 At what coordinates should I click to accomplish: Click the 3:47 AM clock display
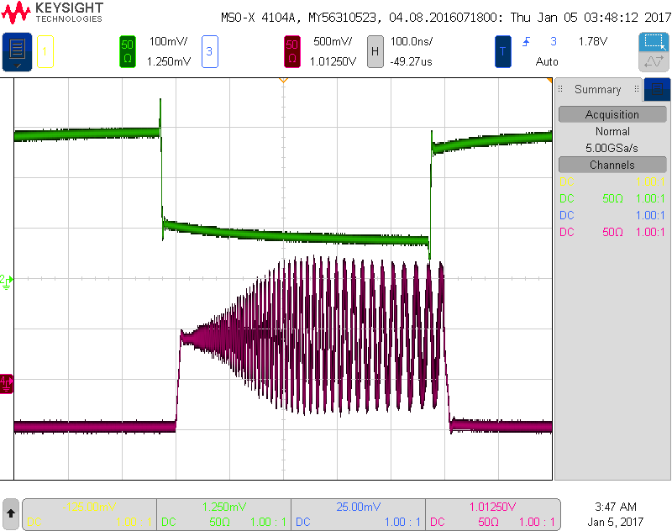tap(616, 507)
